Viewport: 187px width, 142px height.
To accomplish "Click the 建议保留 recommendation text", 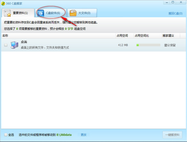I will coord(170,45).
